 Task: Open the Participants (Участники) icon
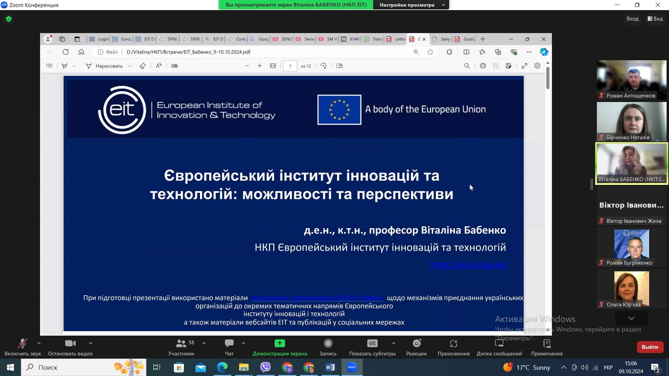181,344
